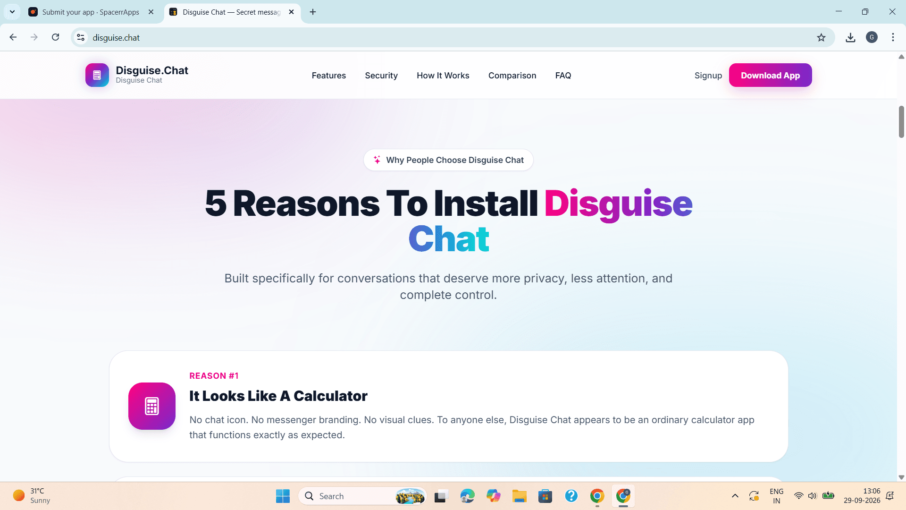The height and width of the screenshot is (510, 906).
Task: Open Microsoft Store from taskbar
Action: pos(545,496)
